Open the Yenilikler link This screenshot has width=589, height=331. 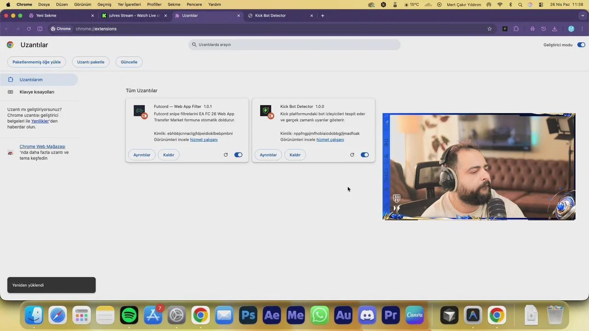(x=40, y=121)
